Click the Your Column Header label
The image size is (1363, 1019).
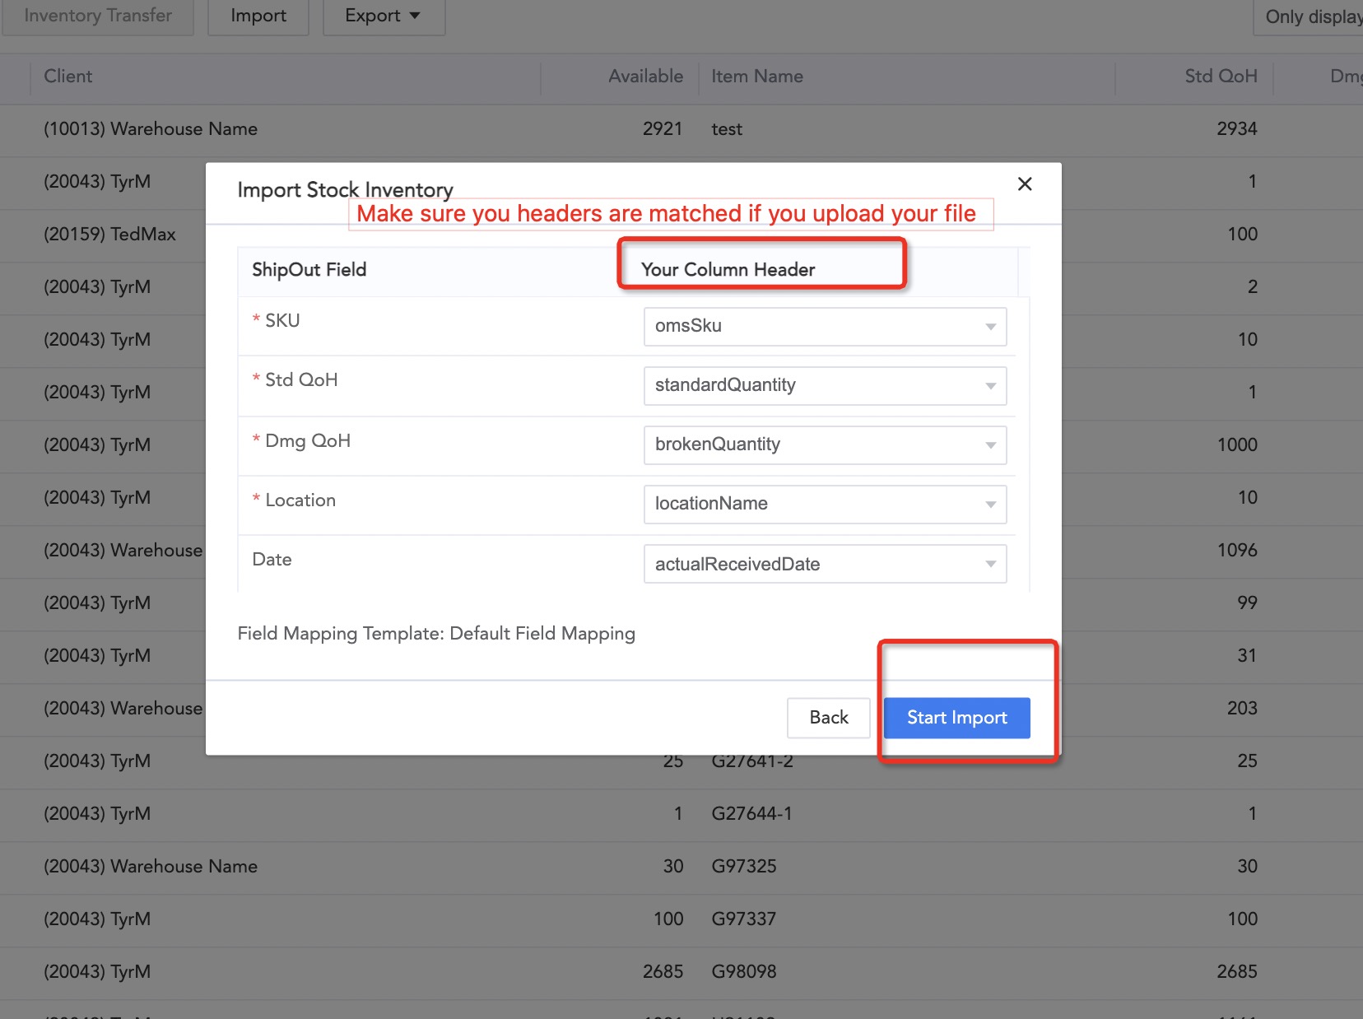pyautogui.click(x=728, y=270)
